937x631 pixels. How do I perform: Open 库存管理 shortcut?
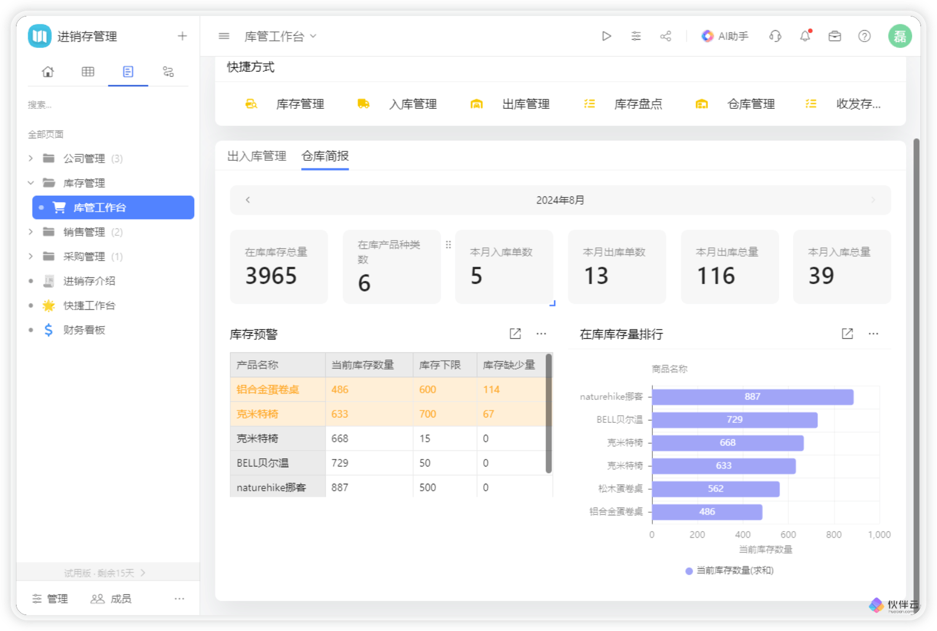click(285, 104)
